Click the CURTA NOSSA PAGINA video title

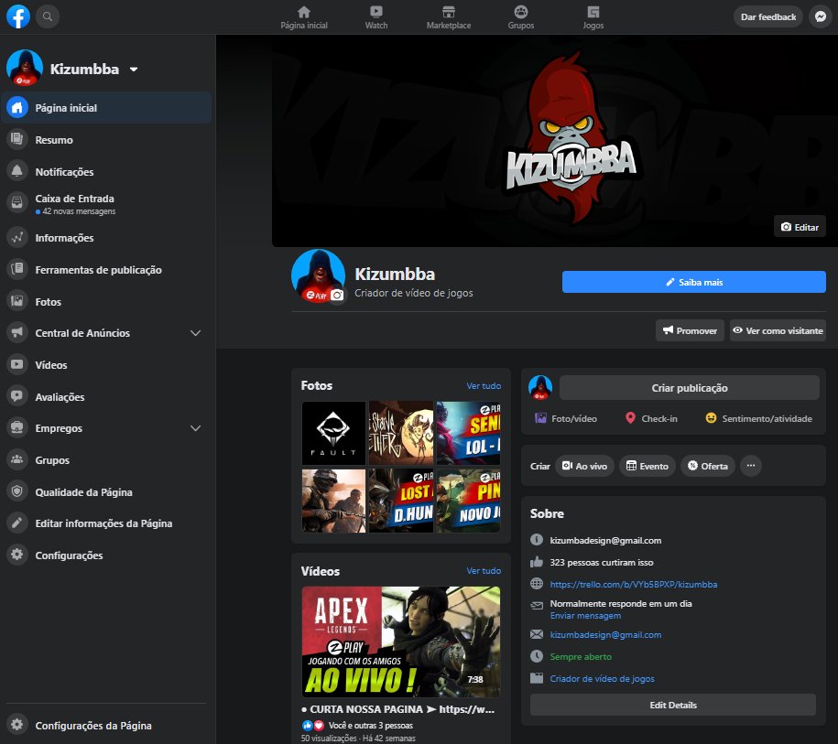coord(398,709)
